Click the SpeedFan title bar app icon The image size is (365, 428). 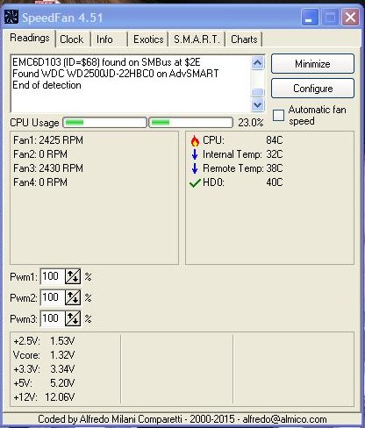click(11, 17)
